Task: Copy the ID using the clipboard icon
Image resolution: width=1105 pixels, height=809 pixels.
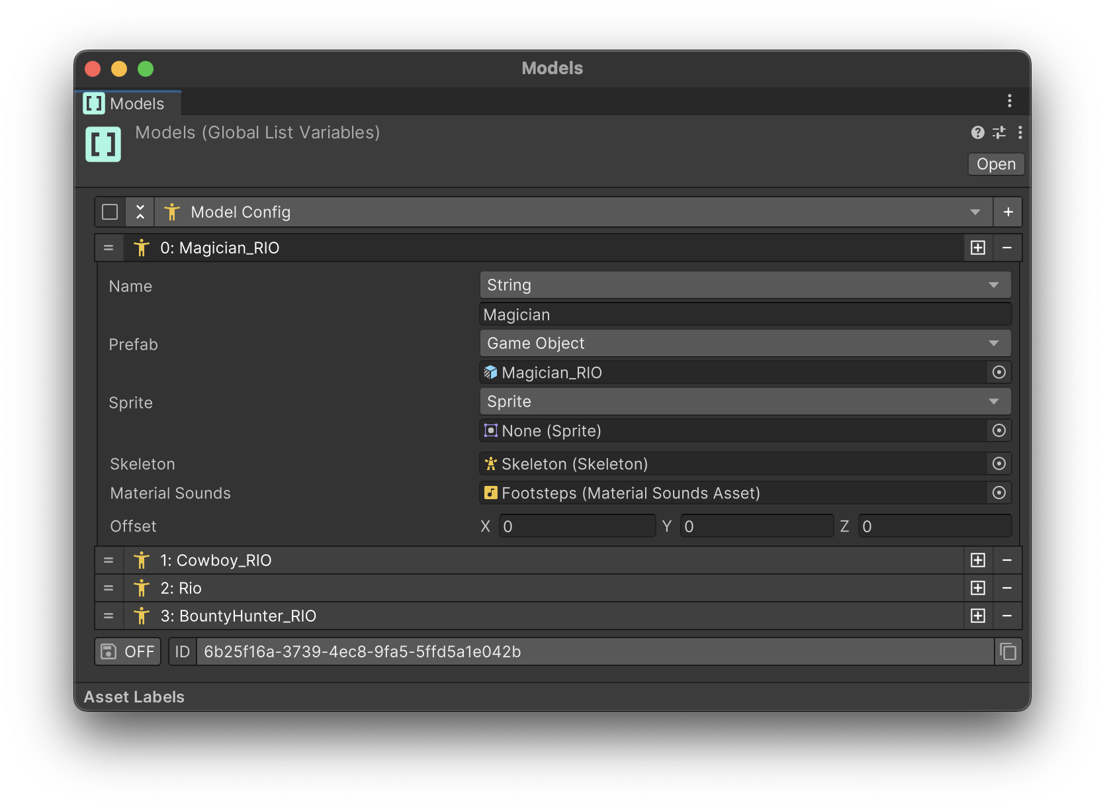Action: [x=1008, y=651]
